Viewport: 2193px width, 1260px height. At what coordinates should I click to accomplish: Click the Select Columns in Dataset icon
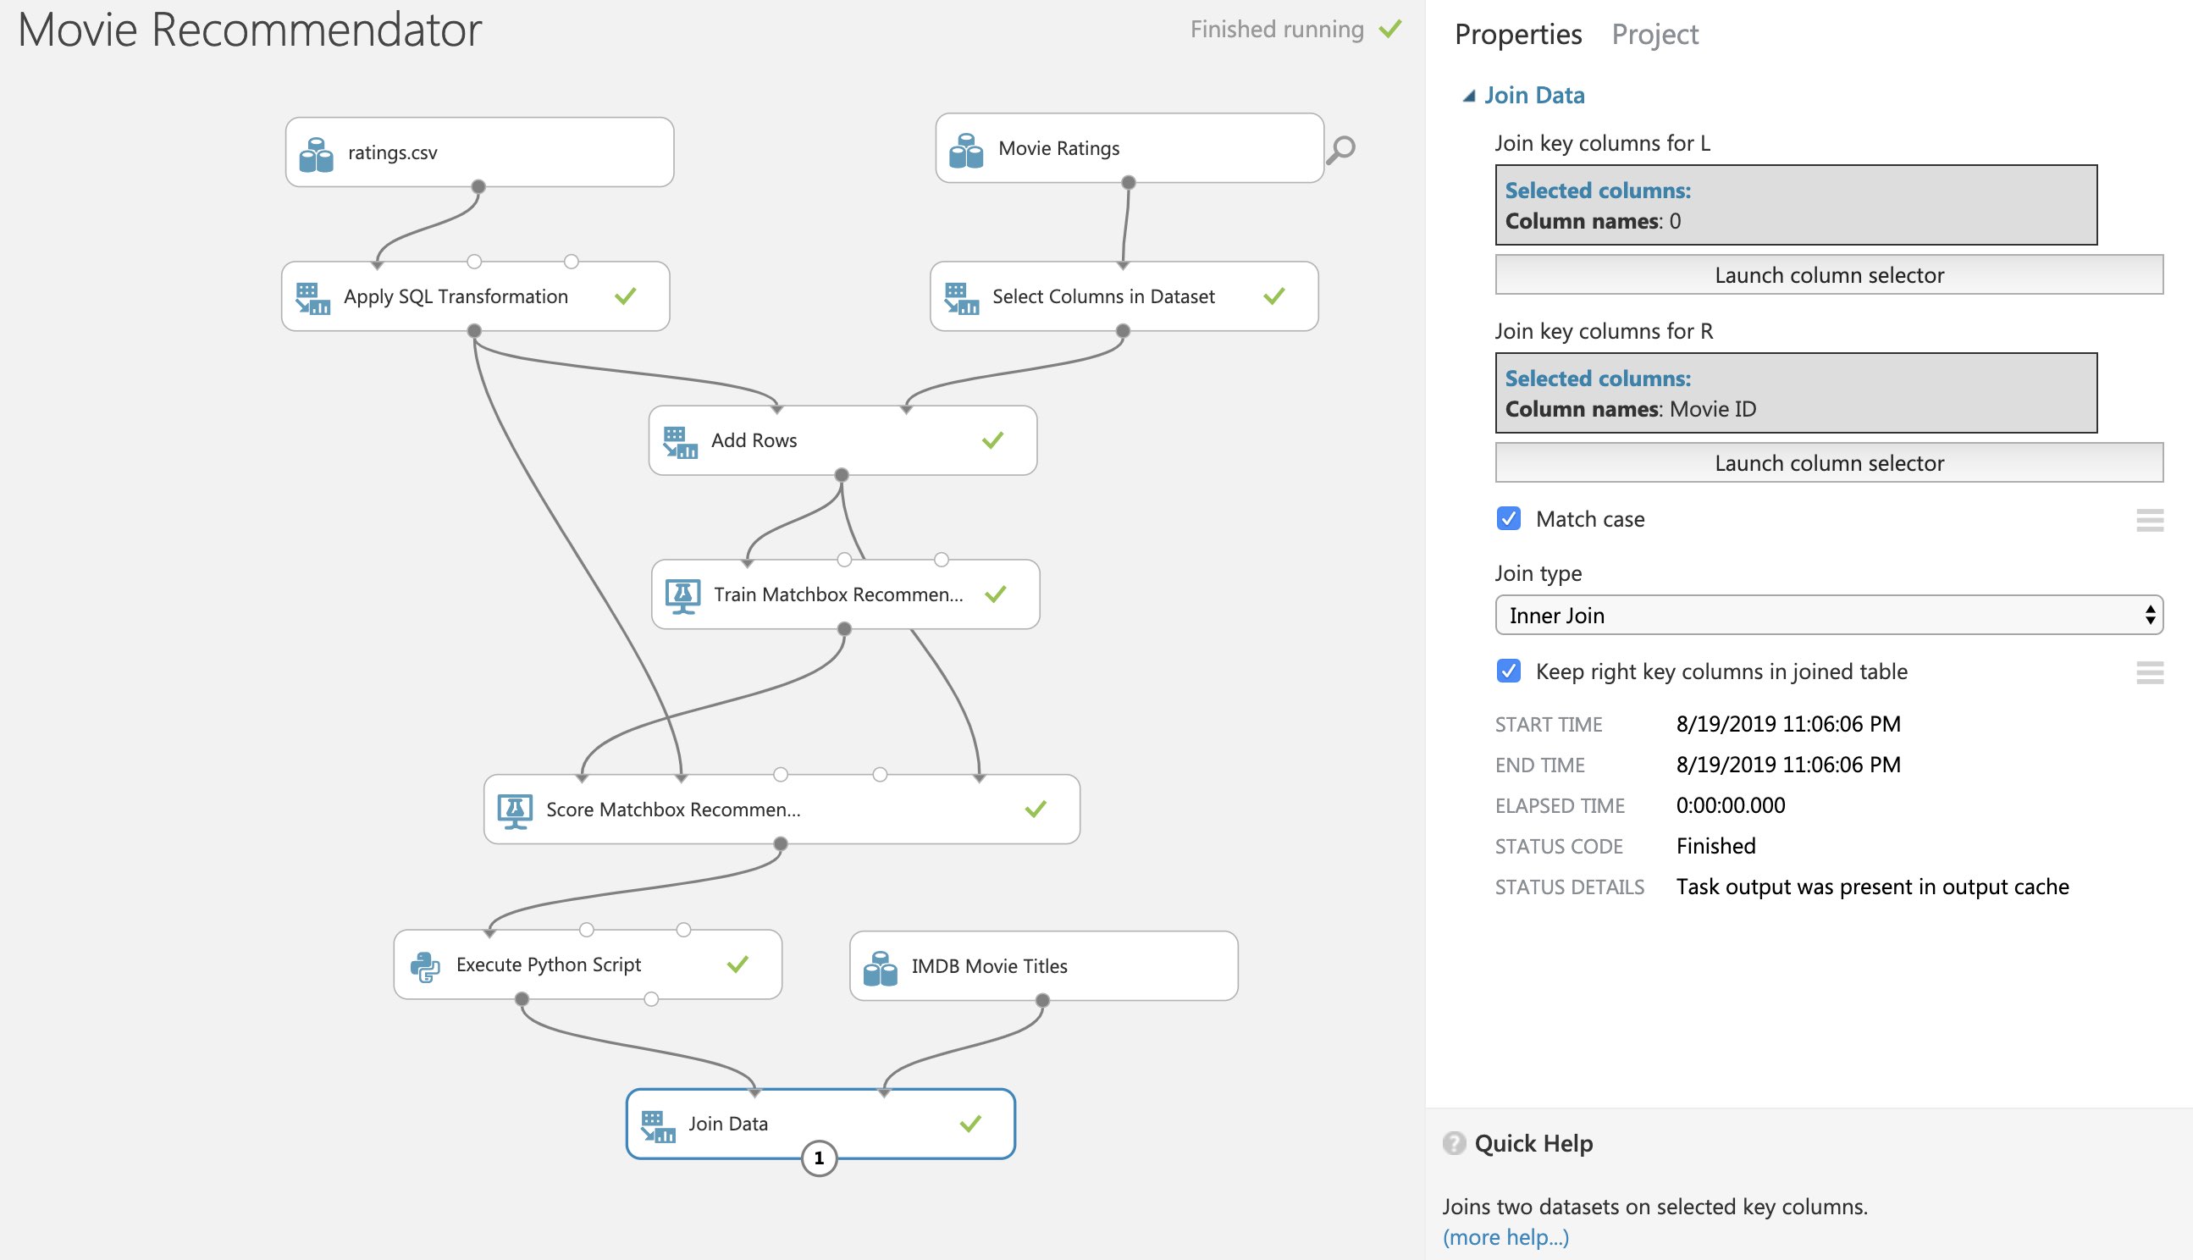[961, 298]
